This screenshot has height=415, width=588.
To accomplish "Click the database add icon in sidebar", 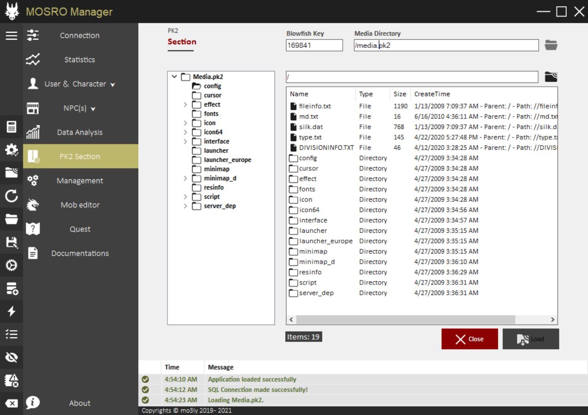I will pyautogui.click(x=12, y=289).
